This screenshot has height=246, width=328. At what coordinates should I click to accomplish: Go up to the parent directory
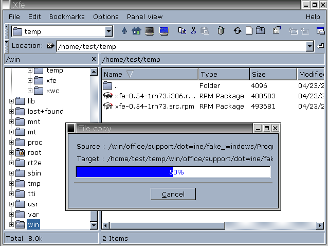tap(124, 31)
